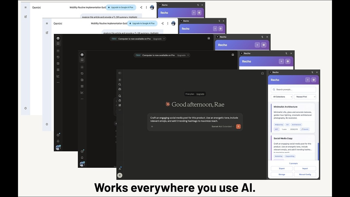Open the briefcase icon in Claude sidebar
The height and width of the screenshot is (197, 350).
click(120, 89)
